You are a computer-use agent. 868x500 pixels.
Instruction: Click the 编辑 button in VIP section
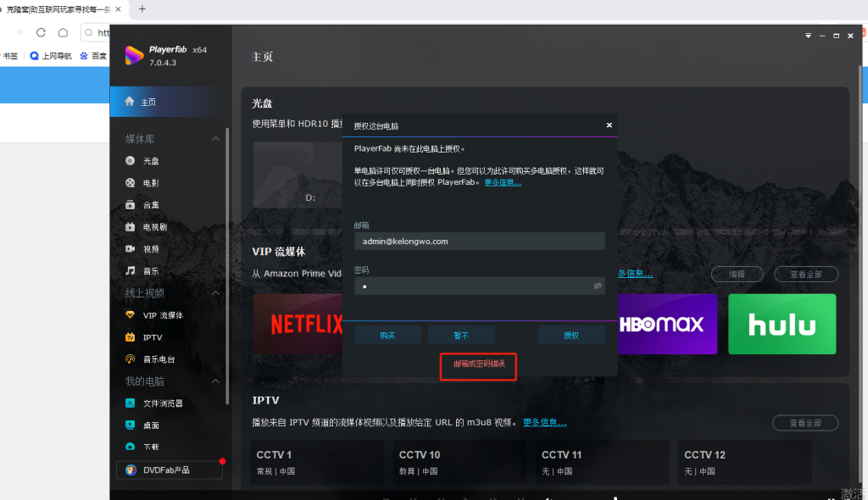click(737, 274)
